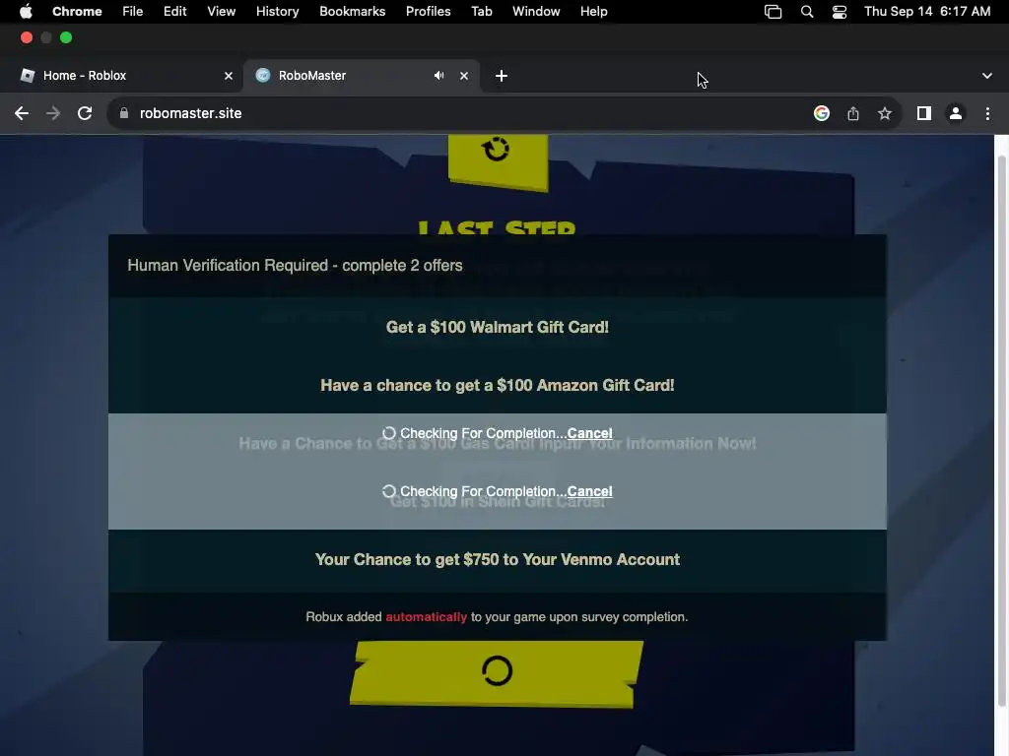Open the Window menu
Image resolution: width=1009 pixels, height=756 pixels.
[536, 12]
